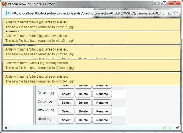Rename the citrix5-1.jpg file
Screen dimensions: 183x133
click(x=102, y=111)
